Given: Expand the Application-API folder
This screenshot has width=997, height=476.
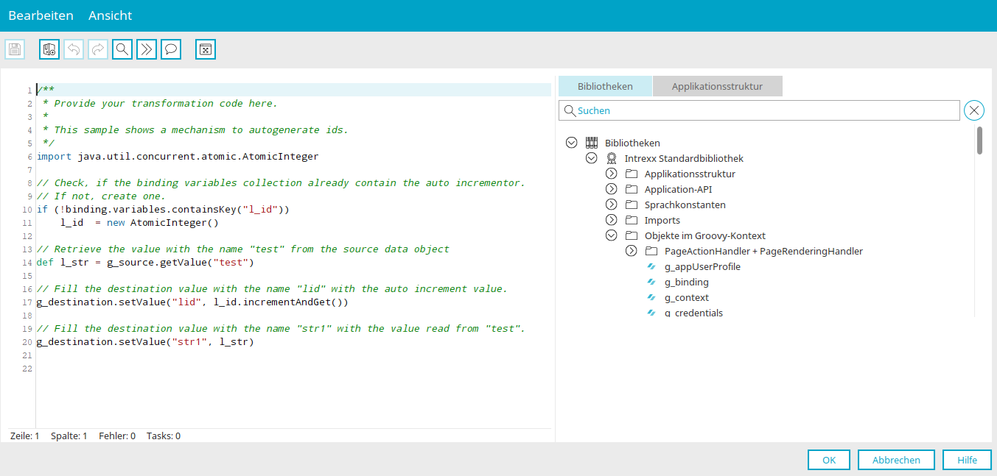Looking at the screenshot, I should [611, 189].
